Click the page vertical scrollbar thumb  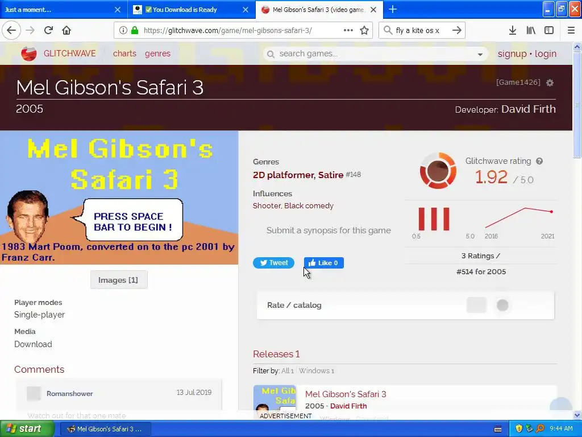tap(577, 105)
